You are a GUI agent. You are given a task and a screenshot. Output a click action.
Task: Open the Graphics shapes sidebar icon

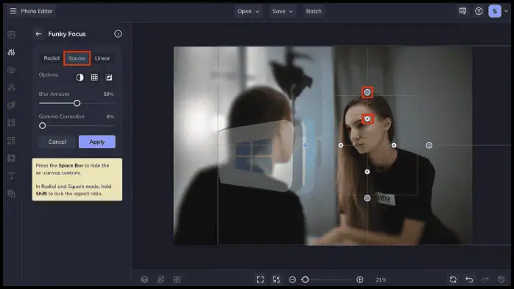(x=11, y=141)
